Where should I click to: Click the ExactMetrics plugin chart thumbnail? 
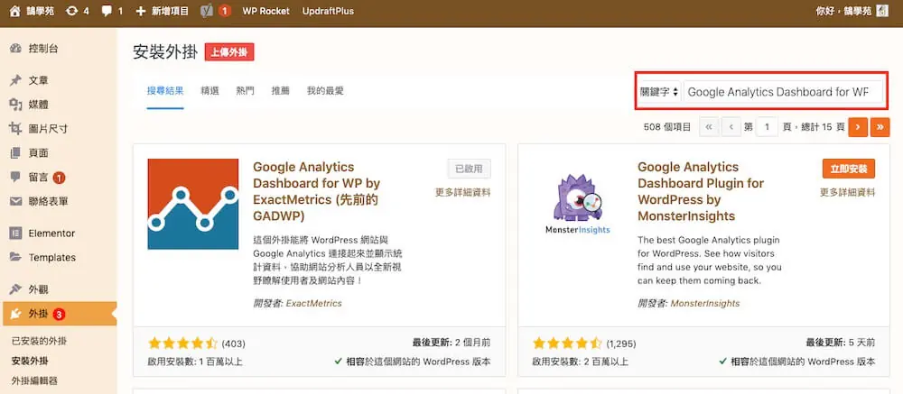tap(193, 204)
